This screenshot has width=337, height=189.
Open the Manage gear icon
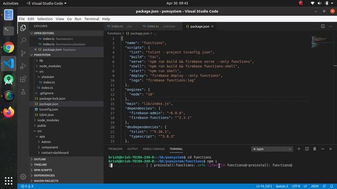pyautogui.click(x=23, y=176)
